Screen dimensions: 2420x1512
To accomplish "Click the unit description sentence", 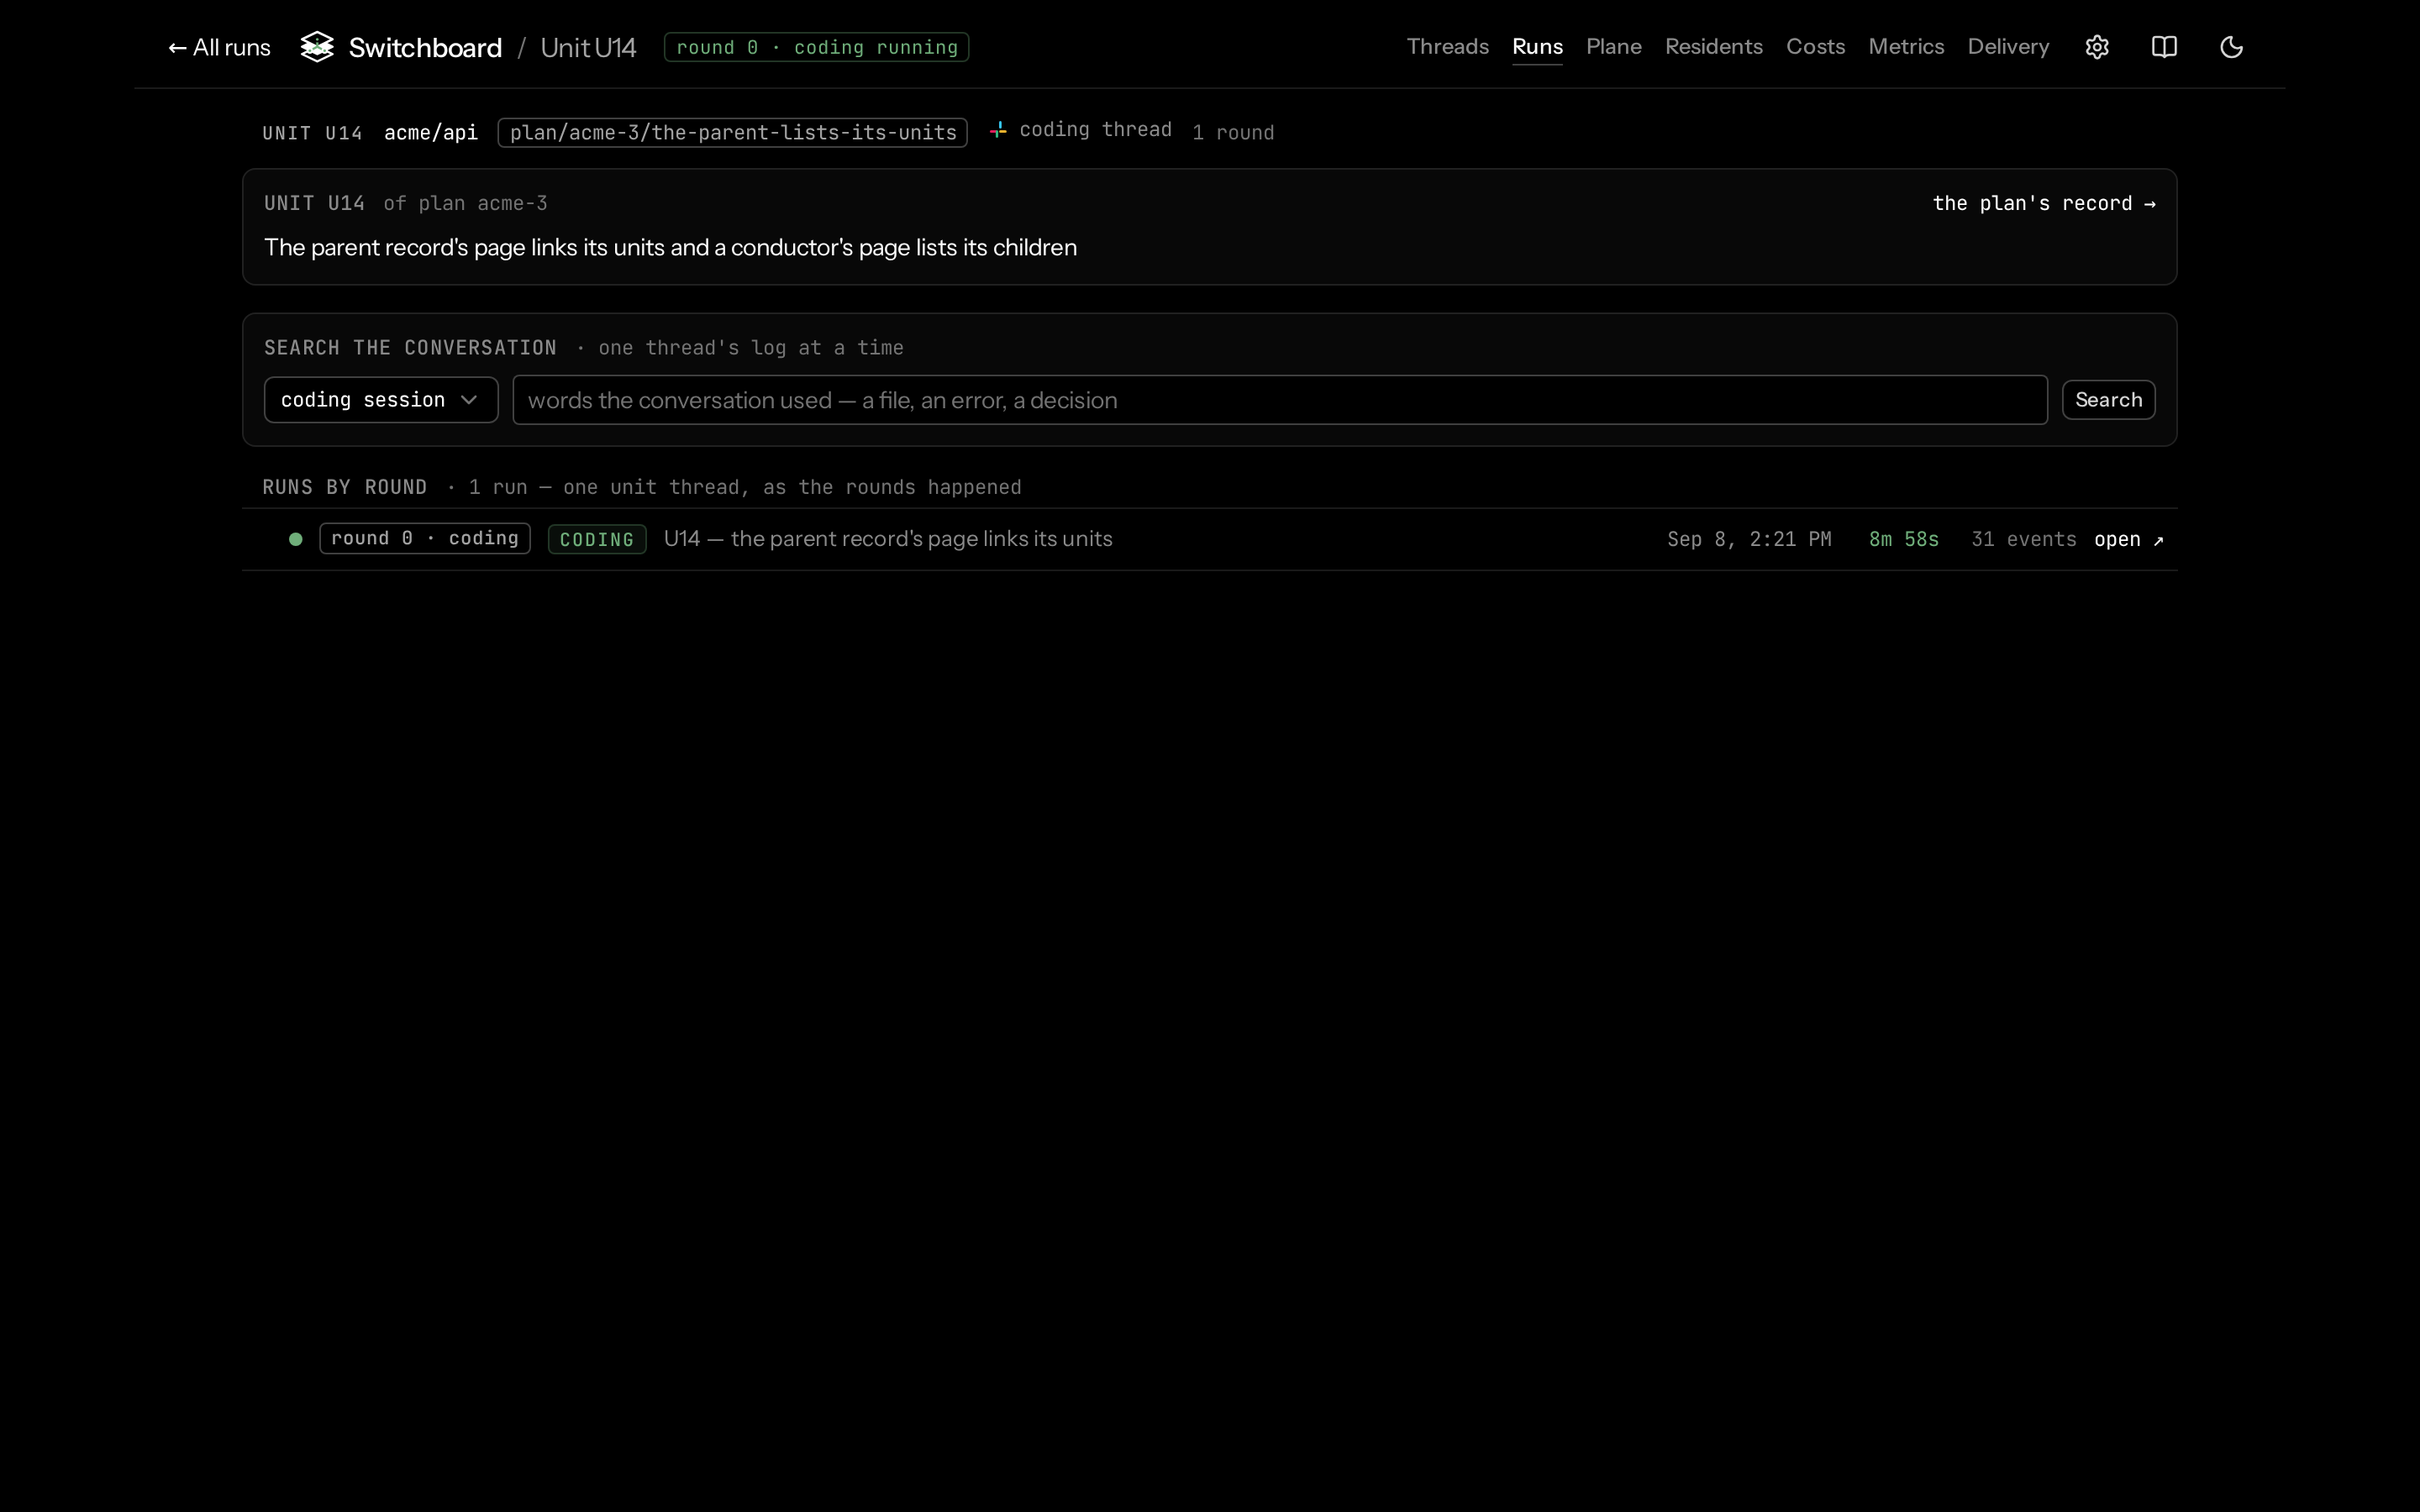I will pyautogui.click(x=670, y=248).
